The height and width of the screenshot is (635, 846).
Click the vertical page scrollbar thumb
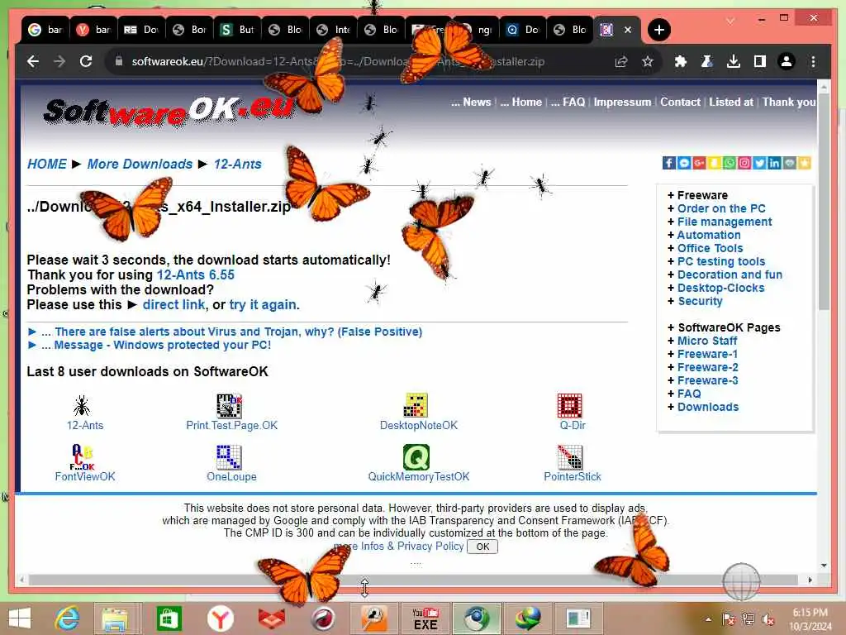coord(824,201)
